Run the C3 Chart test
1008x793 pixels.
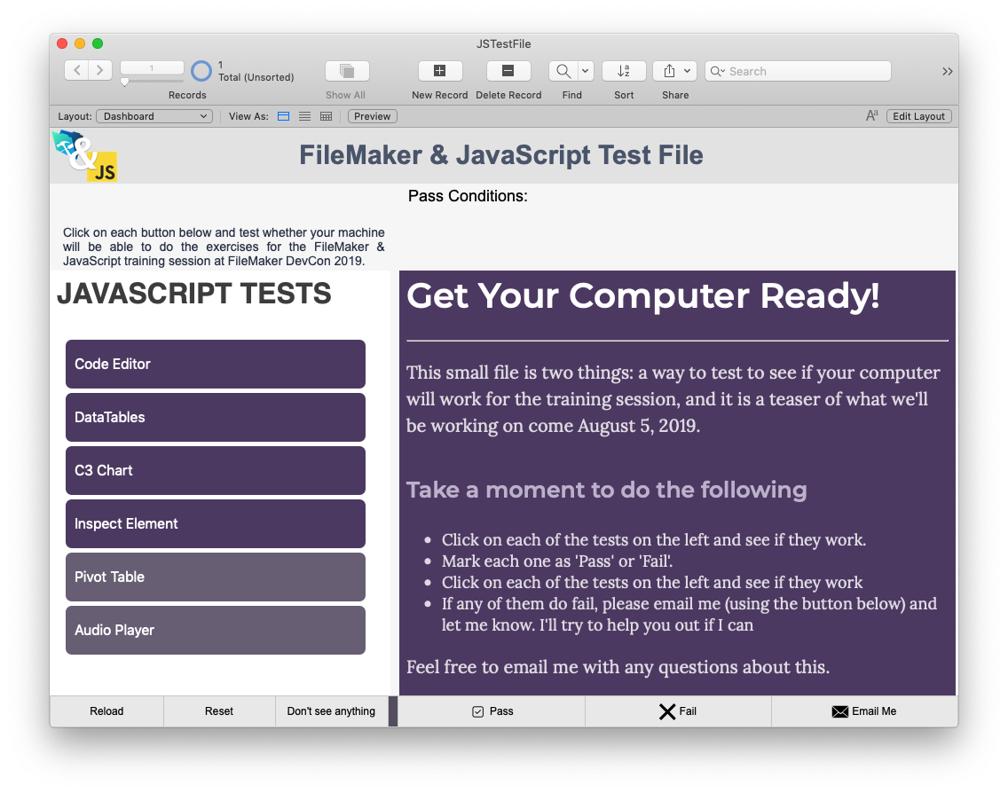216,470
